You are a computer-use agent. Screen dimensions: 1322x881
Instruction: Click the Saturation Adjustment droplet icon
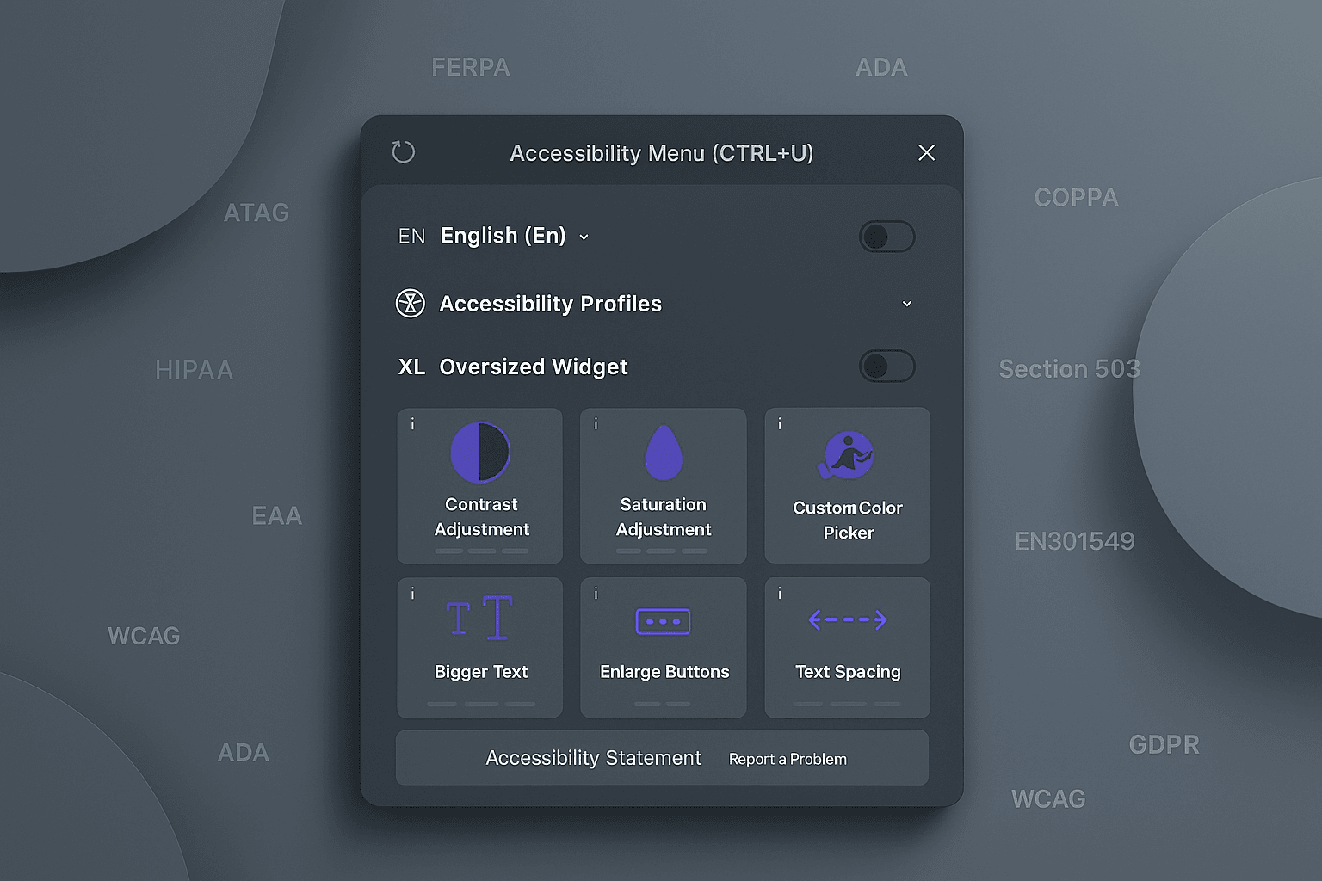[664, 453]
